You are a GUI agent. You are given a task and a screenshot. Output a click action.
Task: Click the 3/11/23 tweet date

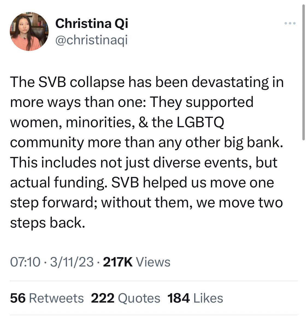[72, 262]
